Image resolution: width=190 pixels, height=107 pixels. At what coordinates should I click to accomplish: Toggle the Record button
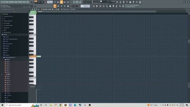point(45,2)
